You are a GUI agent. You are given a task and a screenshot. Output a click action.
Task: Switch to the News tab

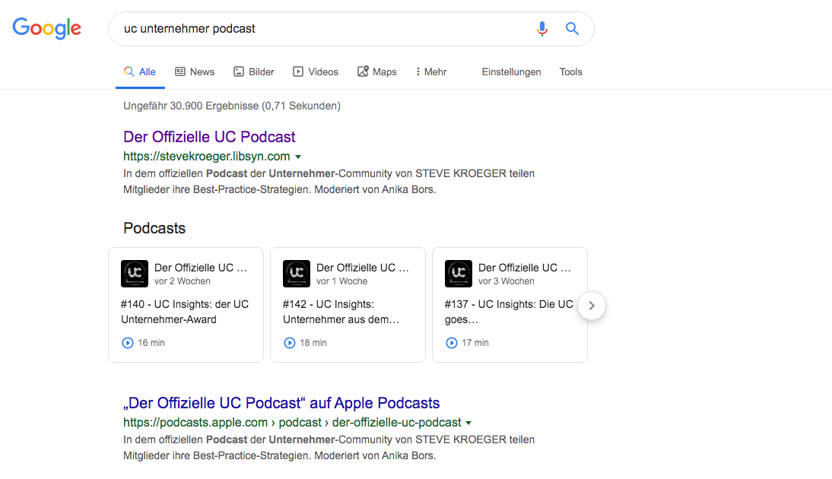point(195,71)
